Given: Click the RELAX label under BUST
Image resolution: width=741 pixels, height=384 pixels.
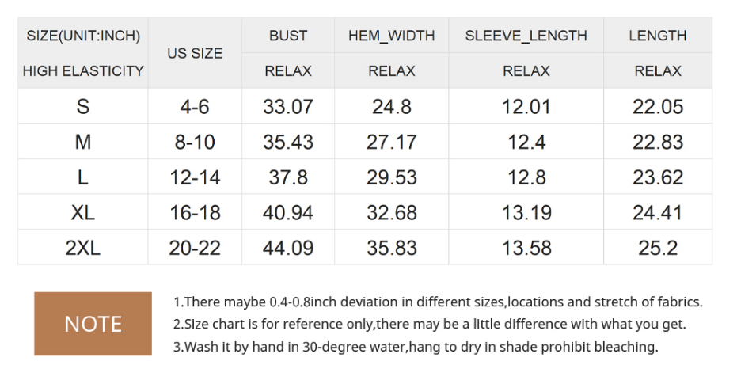Looking at the screenshot, I should [288, 70].
